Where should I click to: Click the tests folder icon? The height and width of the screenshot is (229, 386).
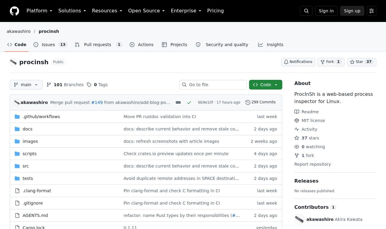17,178
